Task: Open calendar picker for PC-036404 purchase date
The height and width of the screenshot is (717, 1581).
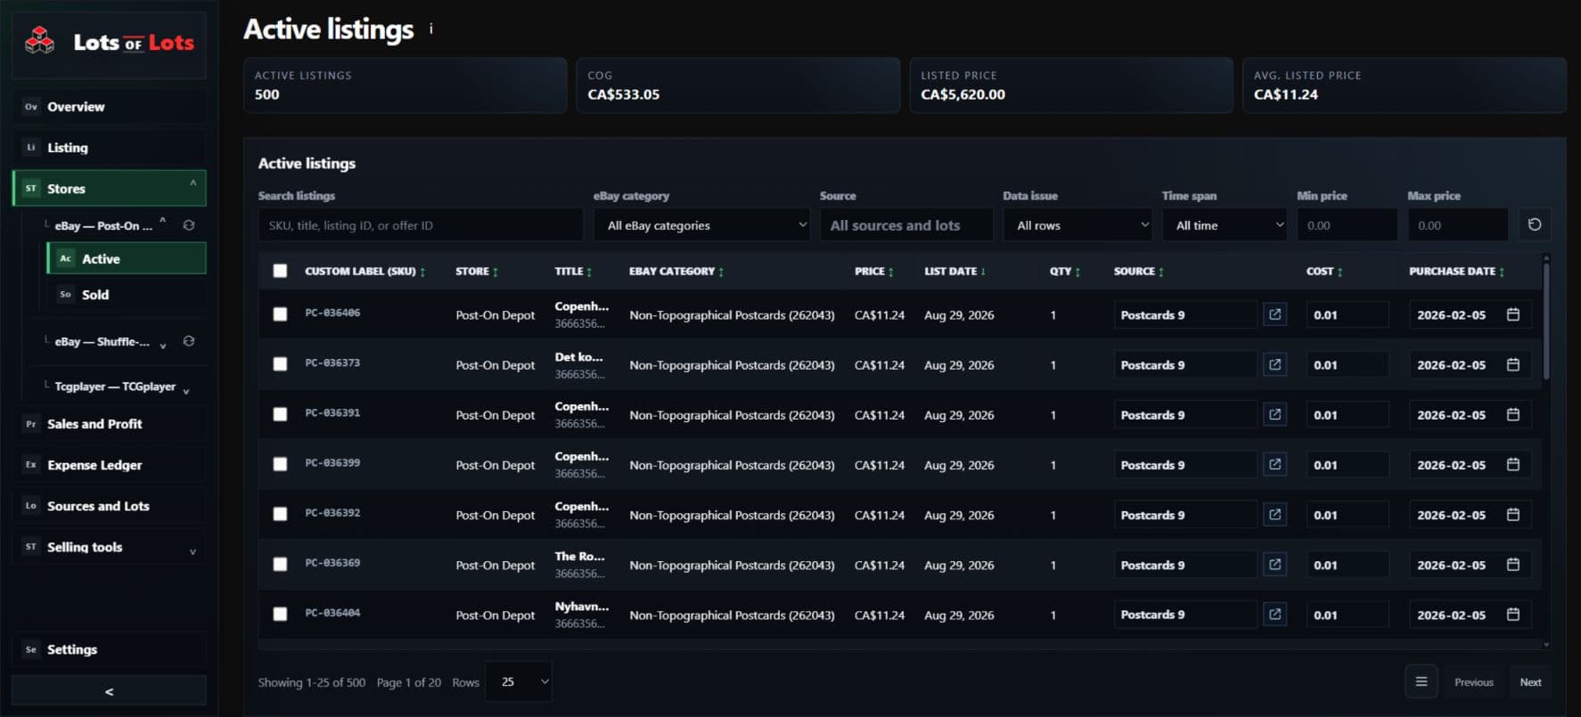Action: tap(1513, 614)
